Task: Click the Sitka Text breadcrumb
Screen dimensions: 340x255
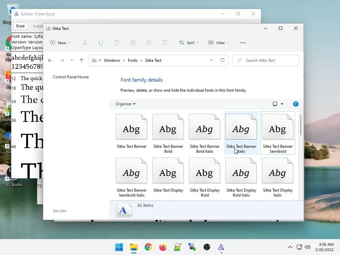Action: click(153, 60)
